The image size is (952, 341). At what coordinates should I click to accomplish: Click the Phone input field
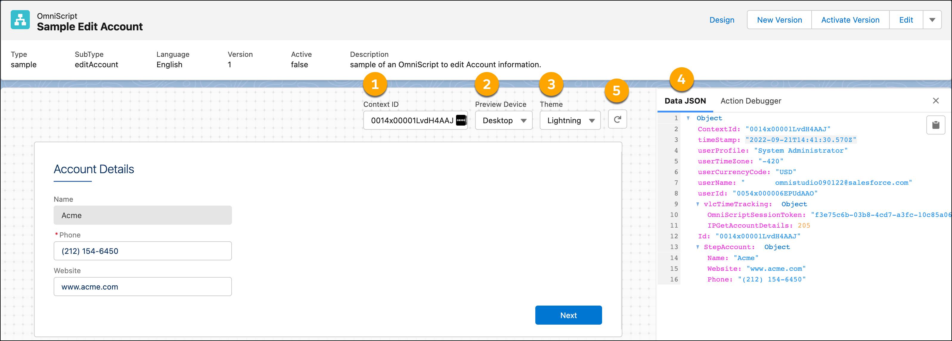(142, 251)
